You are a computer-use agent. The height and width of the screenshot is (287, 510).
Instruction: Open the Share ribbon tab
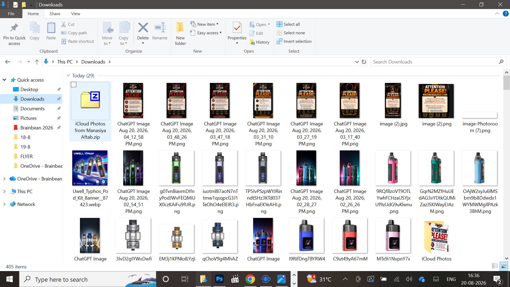click(55, 14)
